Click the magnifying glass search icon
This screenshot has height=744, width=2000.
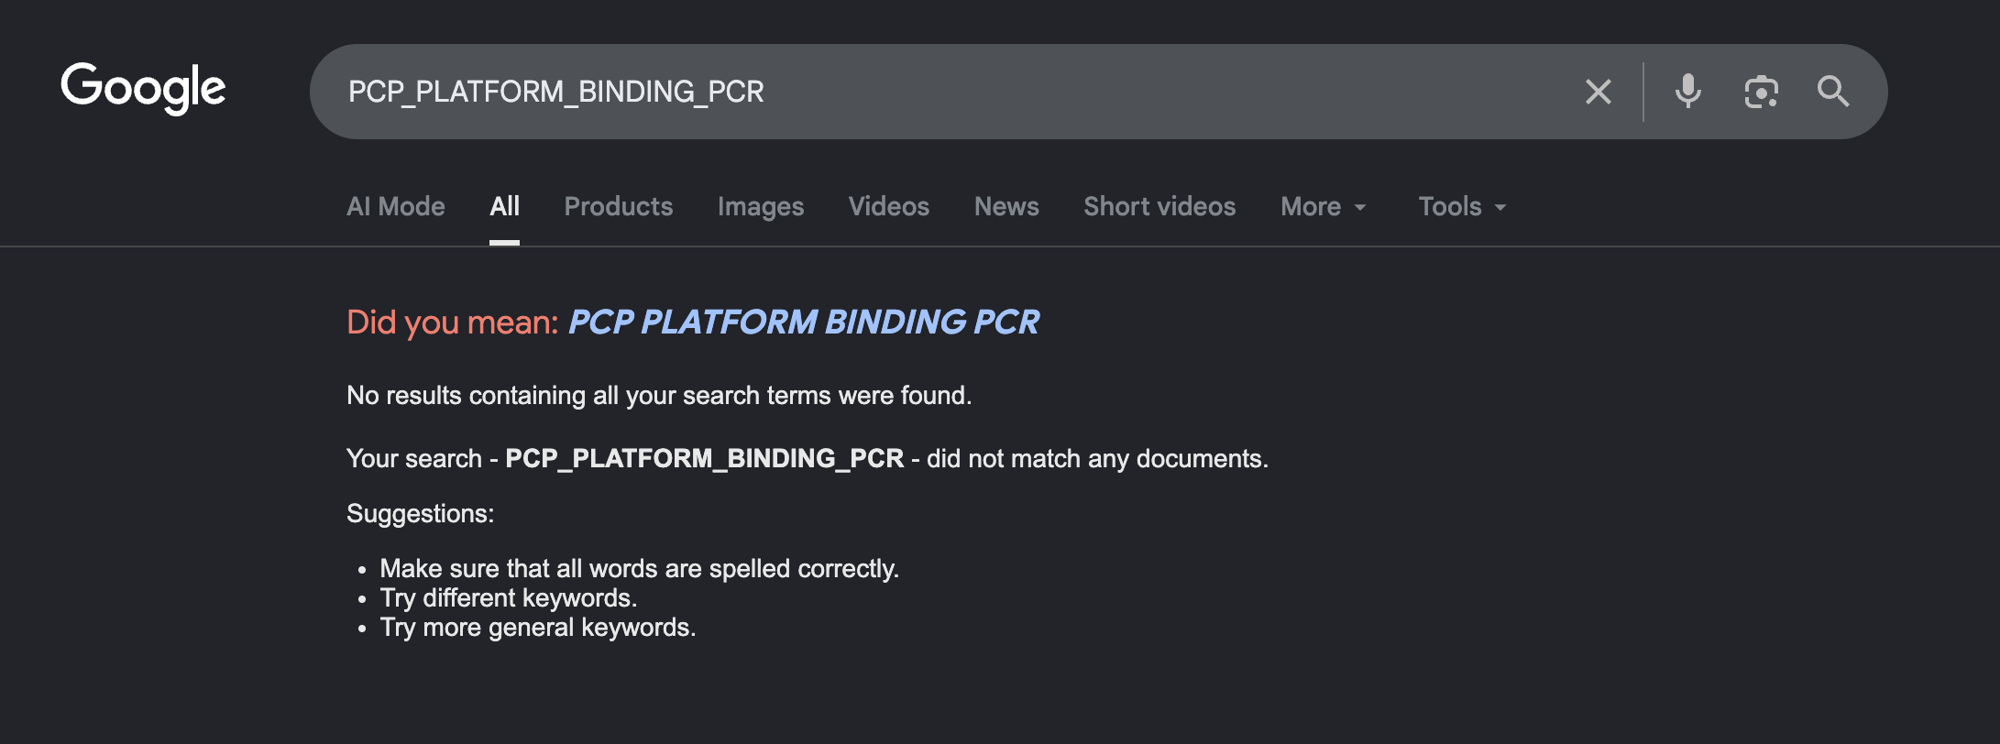pyautogui.click(x=1833, y=92)
